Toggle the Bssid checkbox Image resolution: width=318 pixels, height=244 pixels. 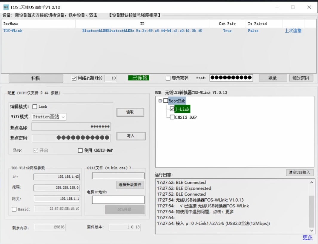[x=14, y=209]
